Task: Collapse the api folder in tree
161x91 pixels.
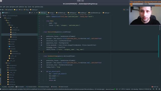Action: [5, 20]
